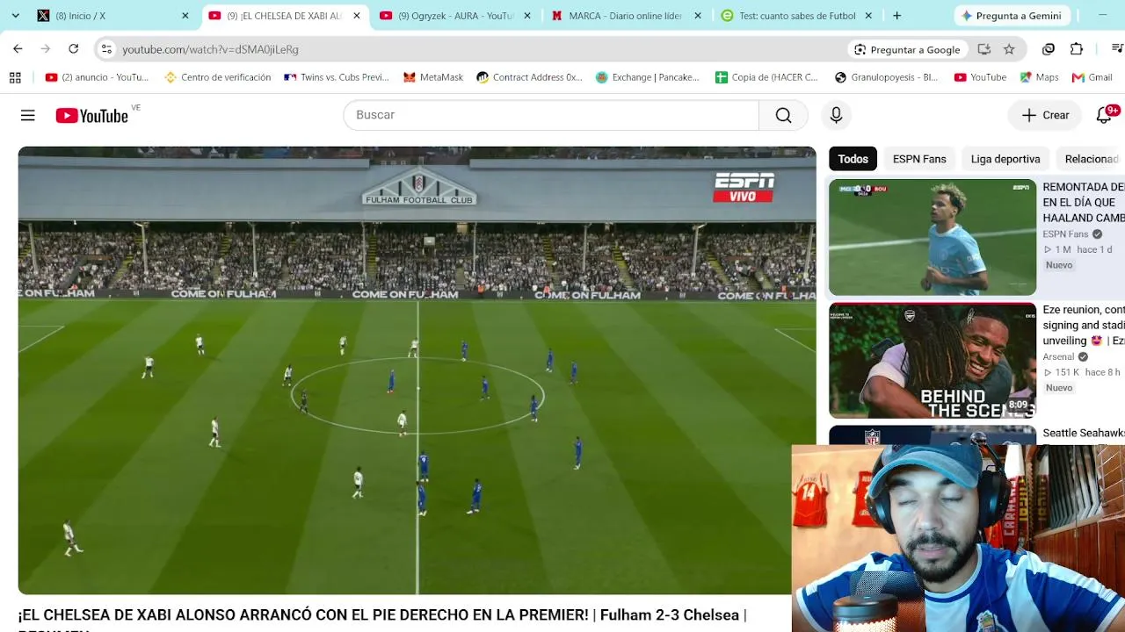Click Preguntar a Google in address bar
1125x632 pixels.
pos(907,49)
